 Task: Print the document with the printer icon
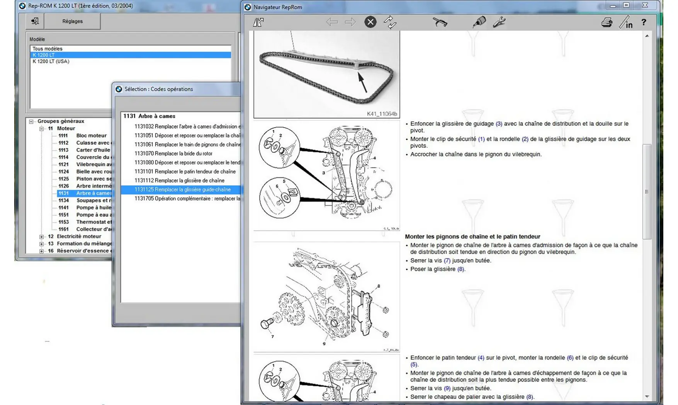point(607,23)
